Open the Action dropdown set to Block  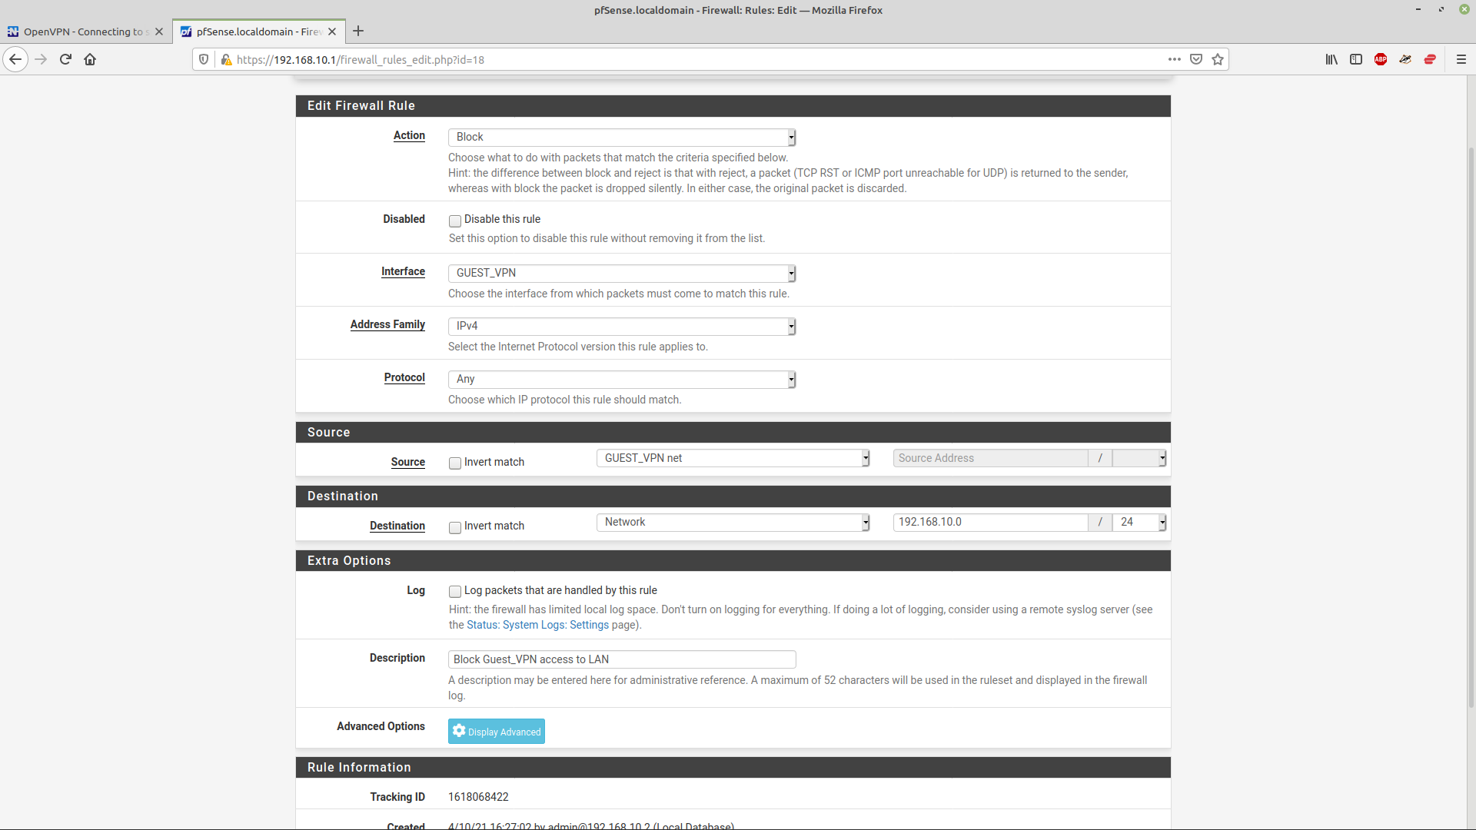tap(622, 137)
